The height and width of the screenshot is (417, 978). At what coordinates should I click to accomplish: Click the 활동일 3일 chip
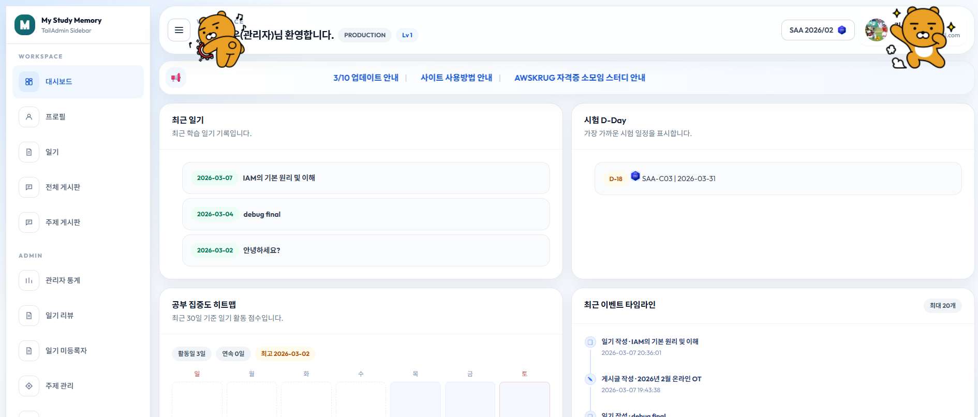tap(191, 354)
